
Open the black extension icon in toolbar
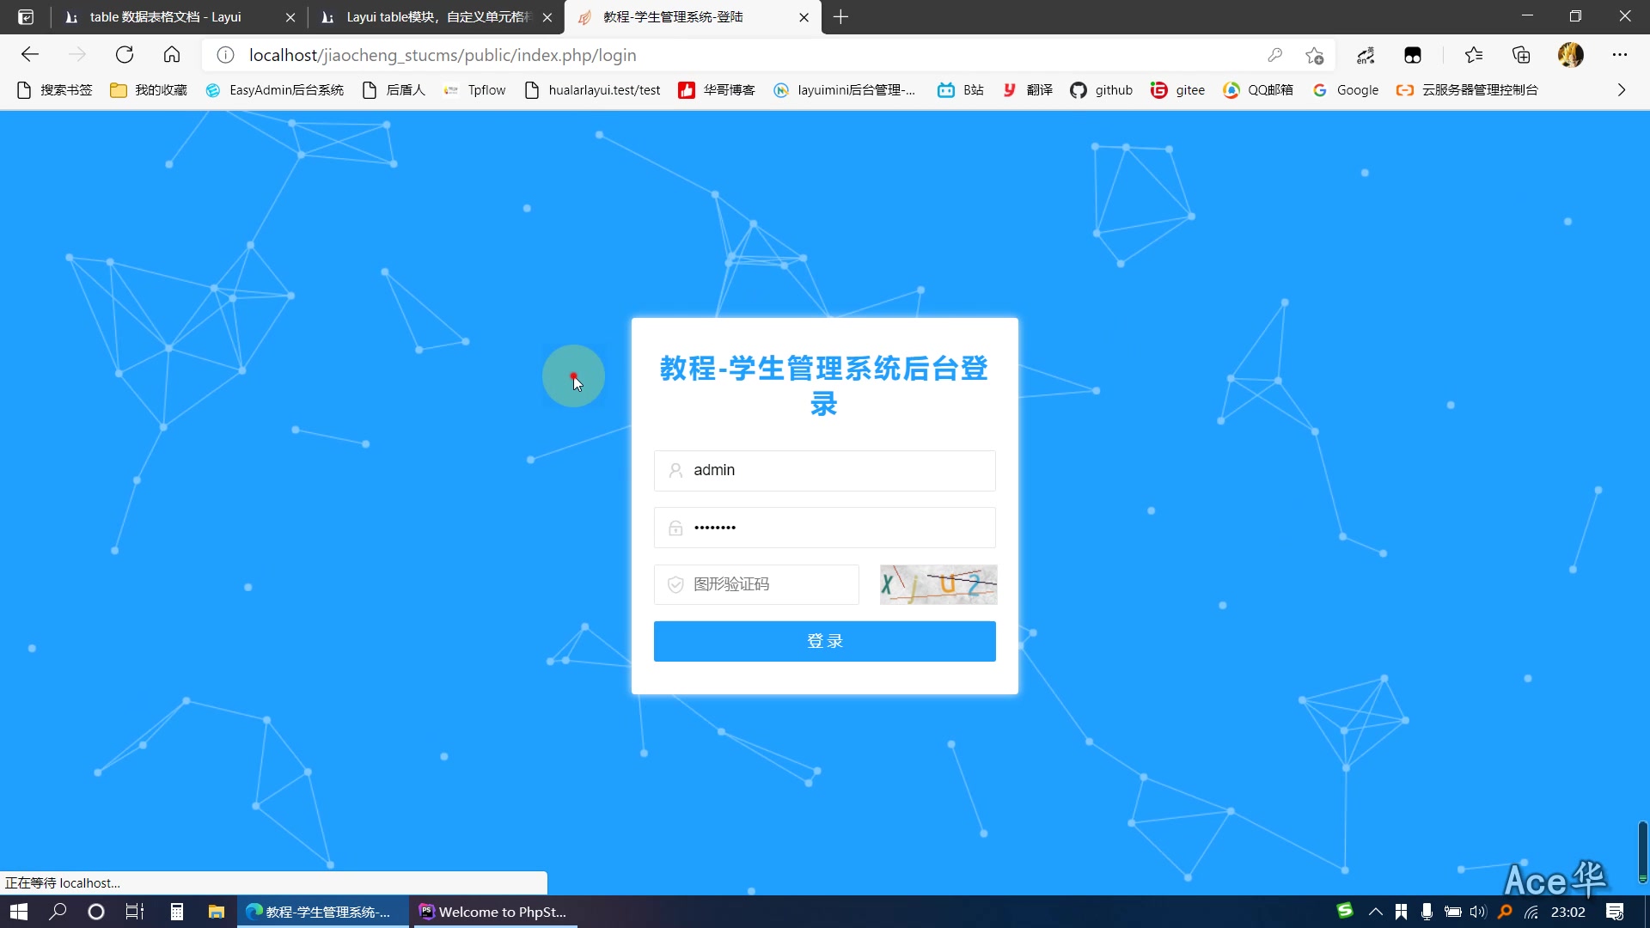(x=1413, y=55)
